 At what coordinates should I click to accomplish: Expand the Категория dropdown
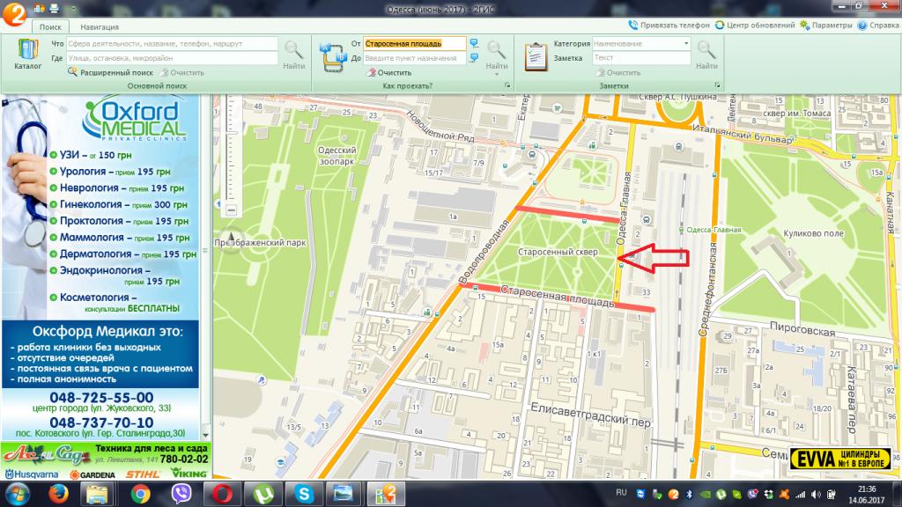[686, 43]
